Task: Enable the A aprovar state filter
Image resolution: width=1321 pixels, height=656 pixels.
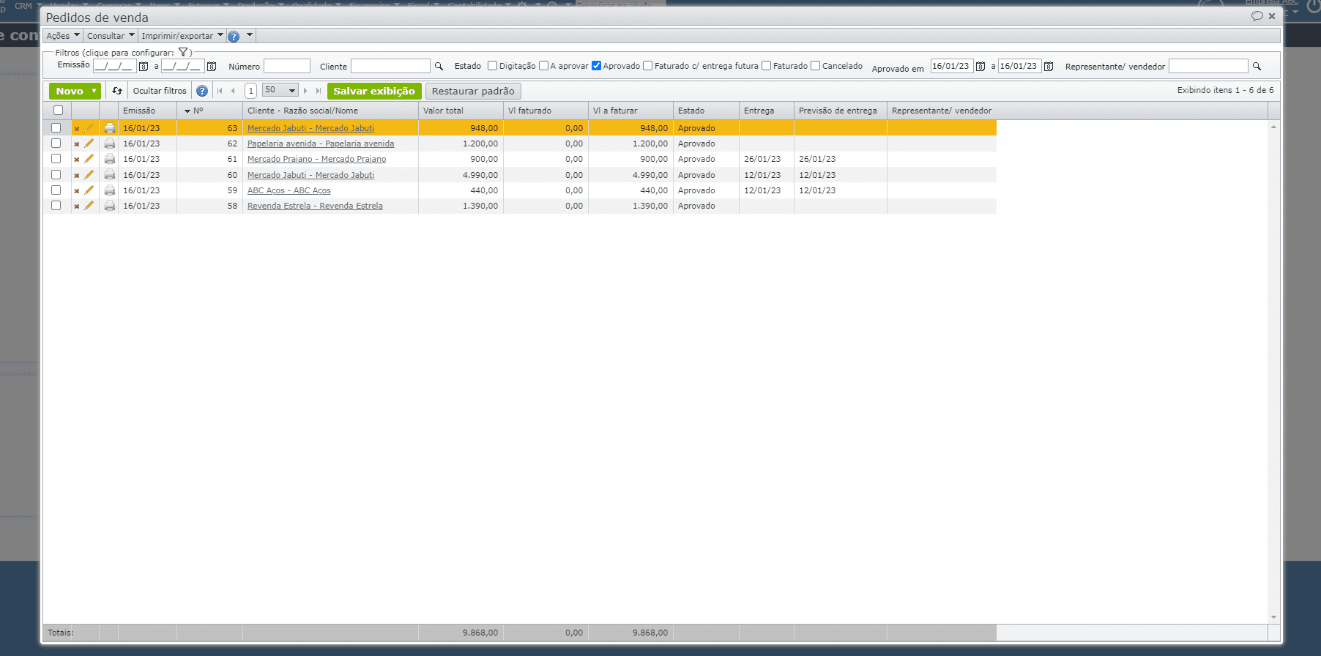Action: (543, 66)
